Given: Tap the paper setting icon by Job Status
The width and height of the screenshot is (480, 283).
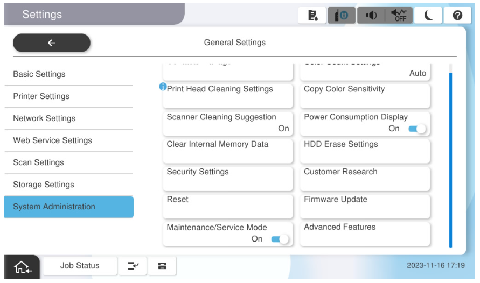Looking at the screenshot, I should click(161, 266).
